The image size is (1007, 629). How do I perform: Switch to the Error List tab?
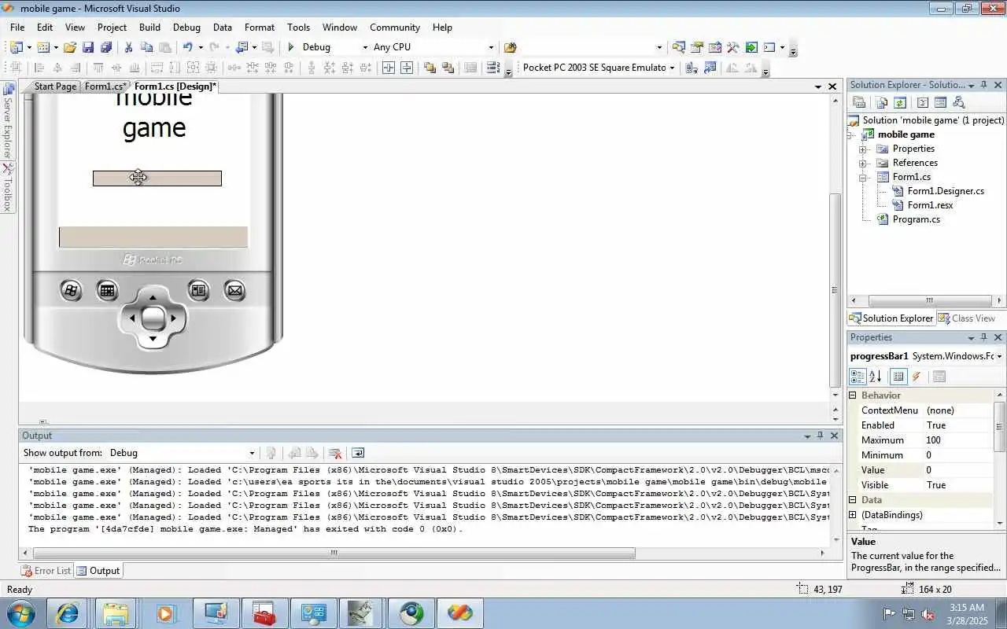(x=46, y=571)
